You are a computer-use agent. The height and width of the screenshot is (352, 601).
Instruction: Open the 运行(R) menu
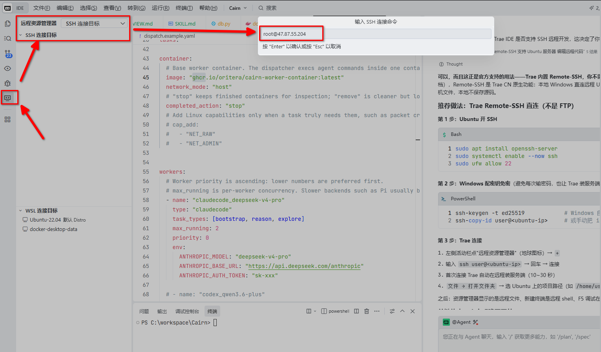pos(161,8)
